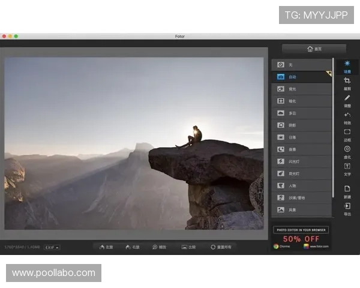Click the Export (导出) icon
Screen dimensions: 360x288
tap(347, 209)
